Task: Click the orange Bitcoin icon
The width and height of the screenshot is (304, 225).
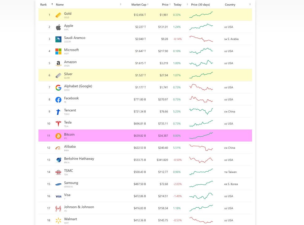Action: (58, 136)
